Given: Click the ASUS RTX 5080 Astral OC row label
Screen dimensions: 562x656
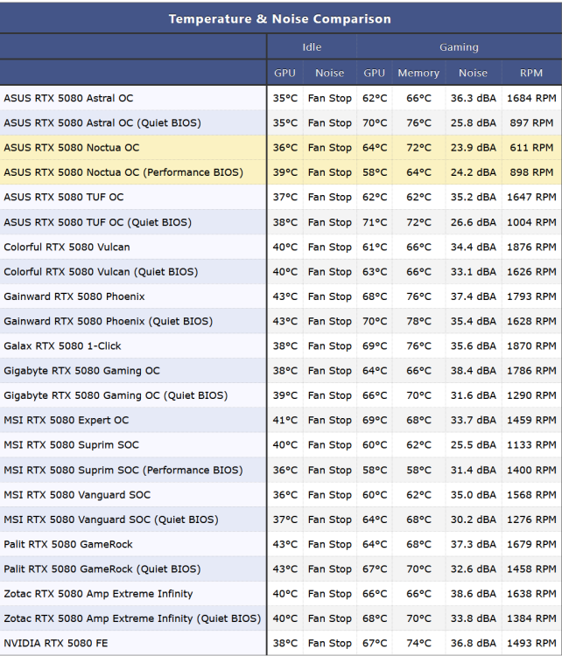Looking at the screenshot, I should 68,98.
